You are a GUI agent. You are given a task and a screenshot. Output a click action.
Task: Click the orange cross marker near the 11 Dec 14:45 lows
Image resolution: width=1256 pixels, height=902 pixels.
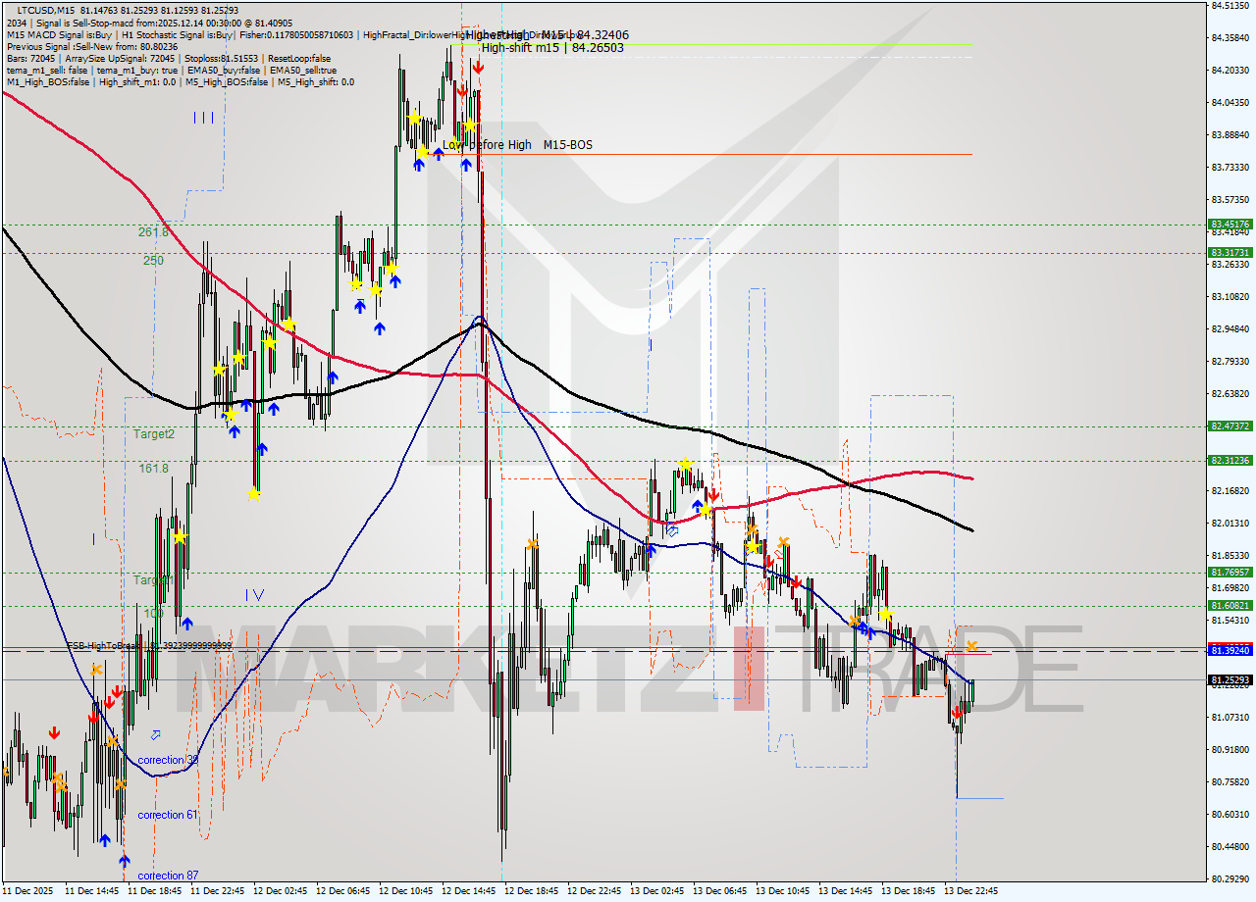(x=61, y=783)
